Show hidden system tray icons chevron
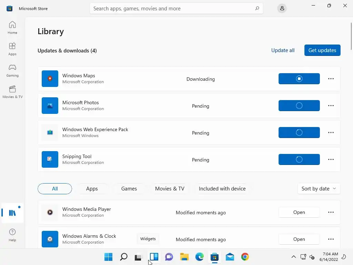Viewport: 353px width, 265px height. point(294,257)
